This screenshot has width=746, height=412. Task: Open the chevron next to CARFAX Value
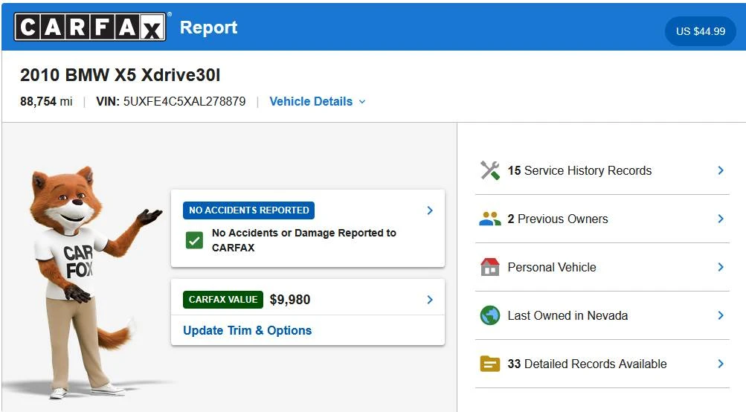pyautogui.click(x=430, y=299)
